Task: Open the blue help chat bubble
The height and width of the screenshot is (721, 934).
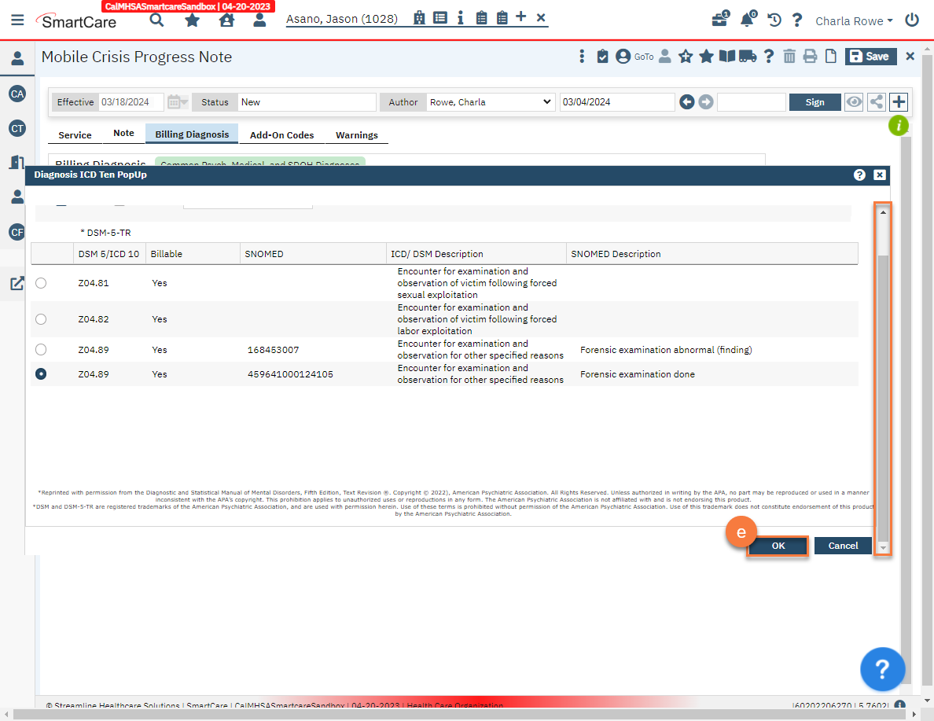Action: (882, 669)
